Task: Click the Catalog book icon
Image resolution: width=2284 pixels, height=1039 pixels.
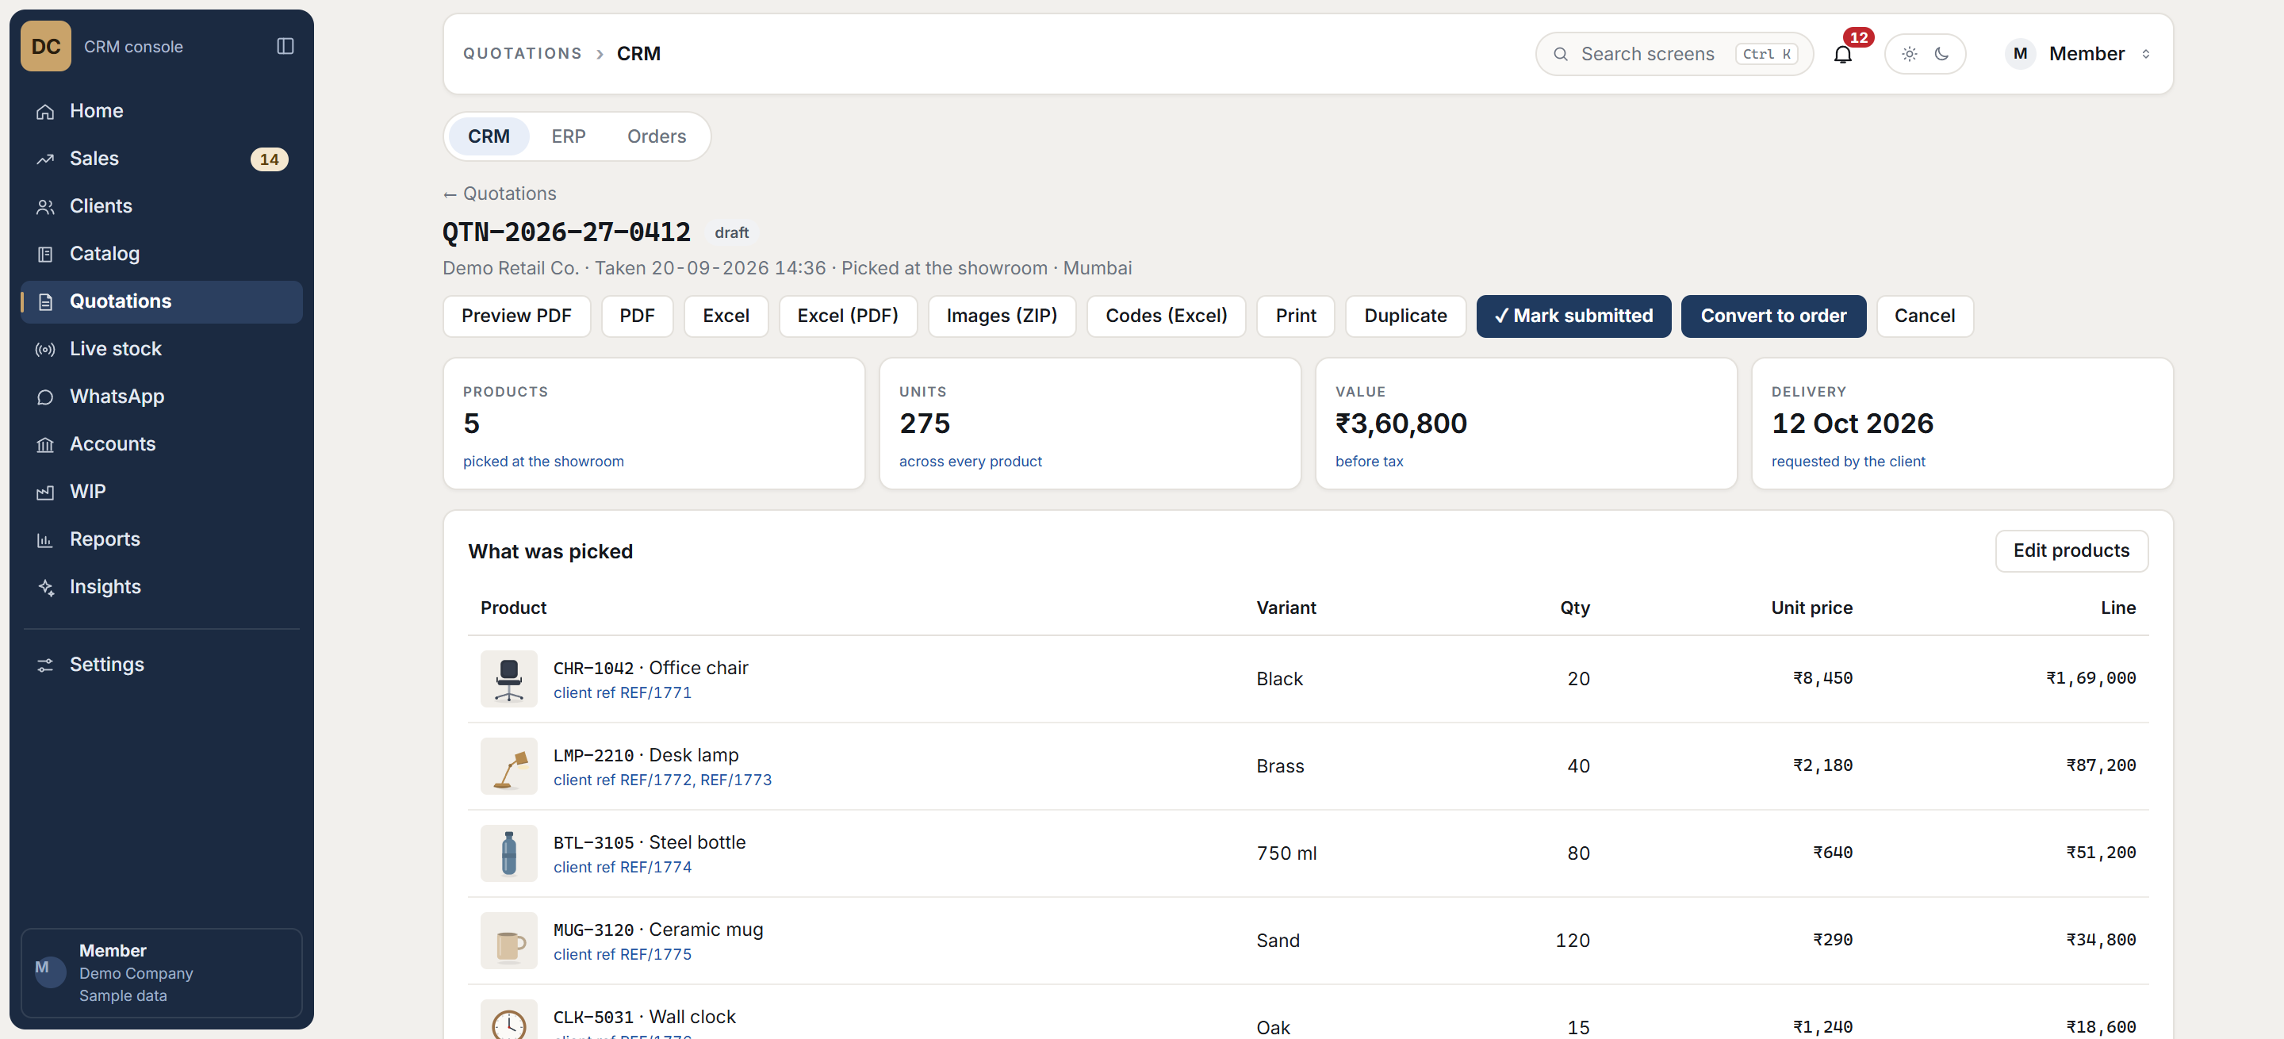Action: tap(45, 255)
